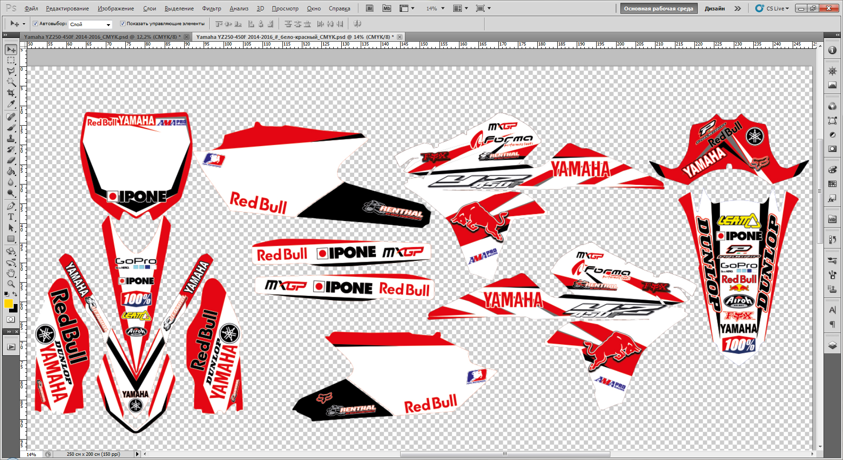The width and height of the screenshot is (843, 460).
Task: Open the Character panel
Action: (832, 310)
